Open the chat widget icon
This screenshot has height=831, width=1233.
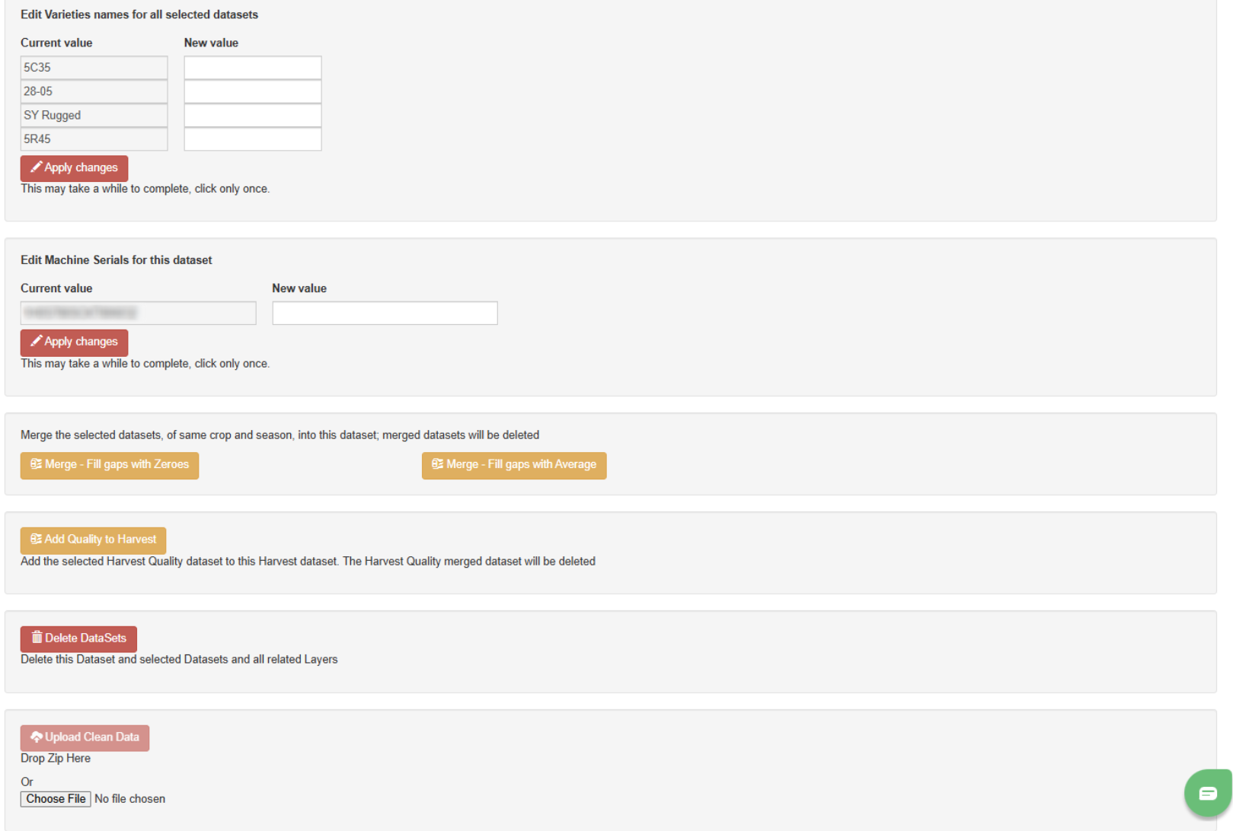pyautogui.click(x=1207, y=794)
